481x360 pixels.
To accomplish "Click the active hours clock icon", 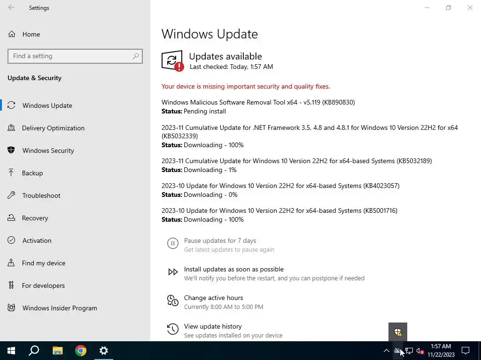I will coord(173,300).
